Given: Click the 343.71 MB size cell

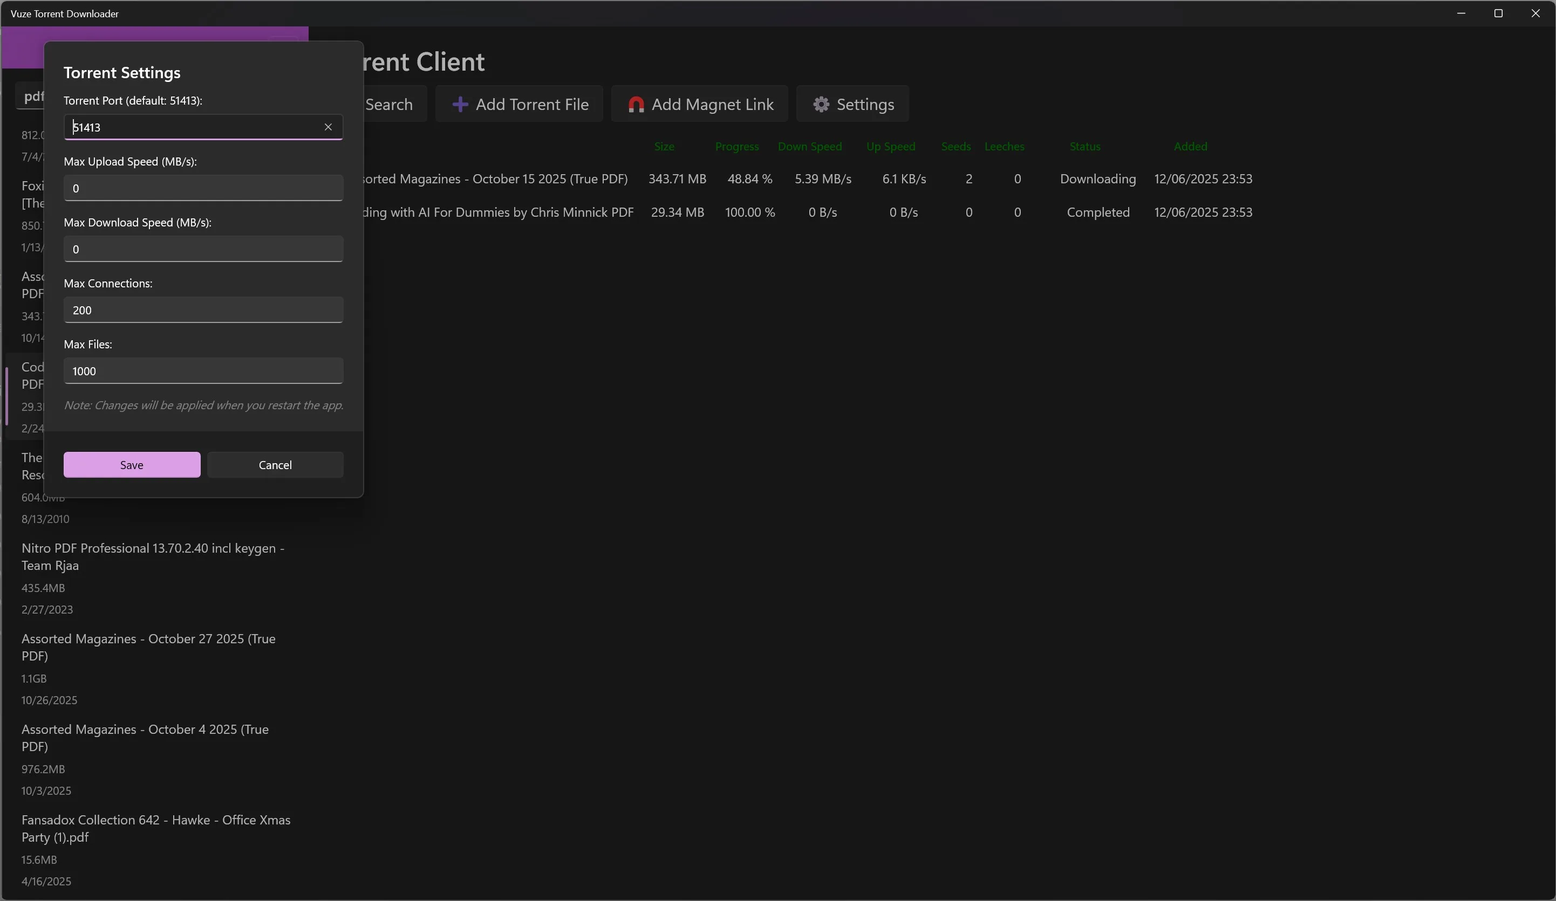Looking at the screenshot, I should [677, 179].
